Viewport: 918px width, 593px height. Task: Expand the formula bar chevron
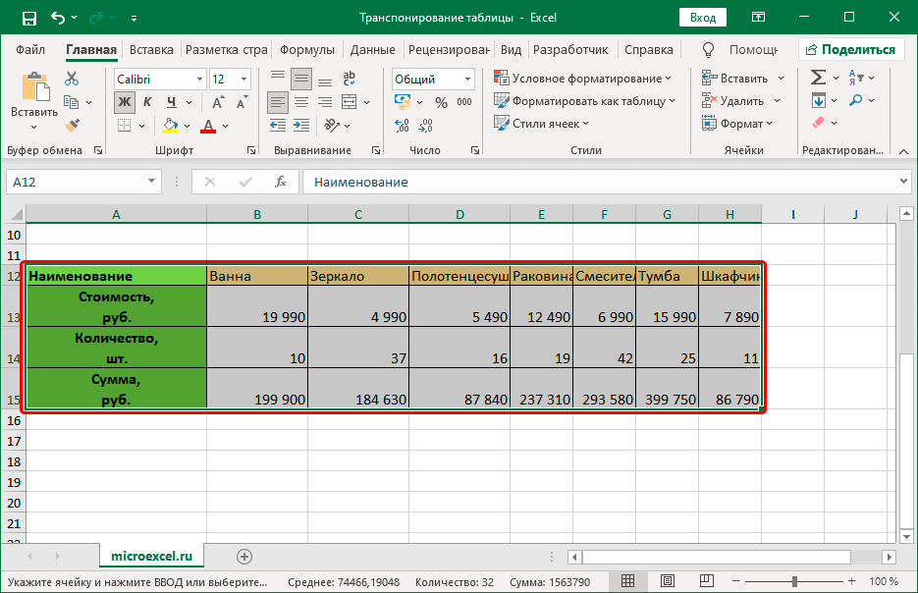(903, 182)
